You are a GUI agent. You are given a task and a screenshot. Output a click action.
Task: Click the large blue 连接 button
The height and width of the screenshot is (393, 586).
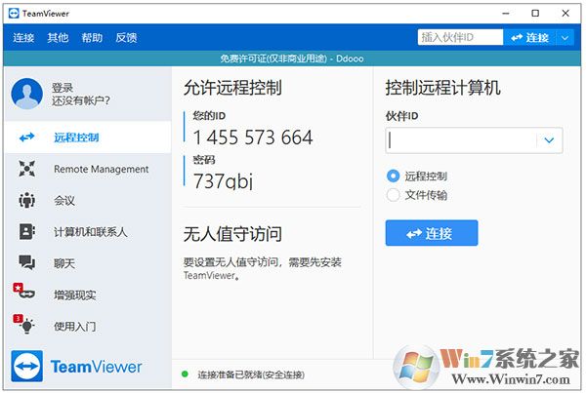[x=432, y=233]
